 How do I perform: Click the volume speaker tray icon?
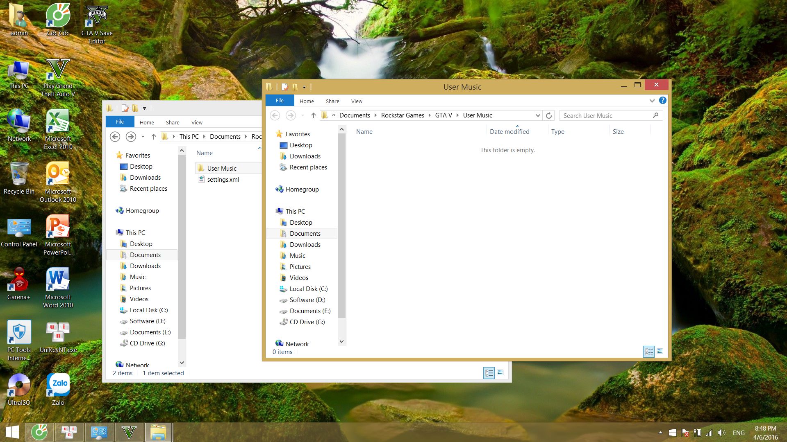pyautogui.click(x=722, y=433)
